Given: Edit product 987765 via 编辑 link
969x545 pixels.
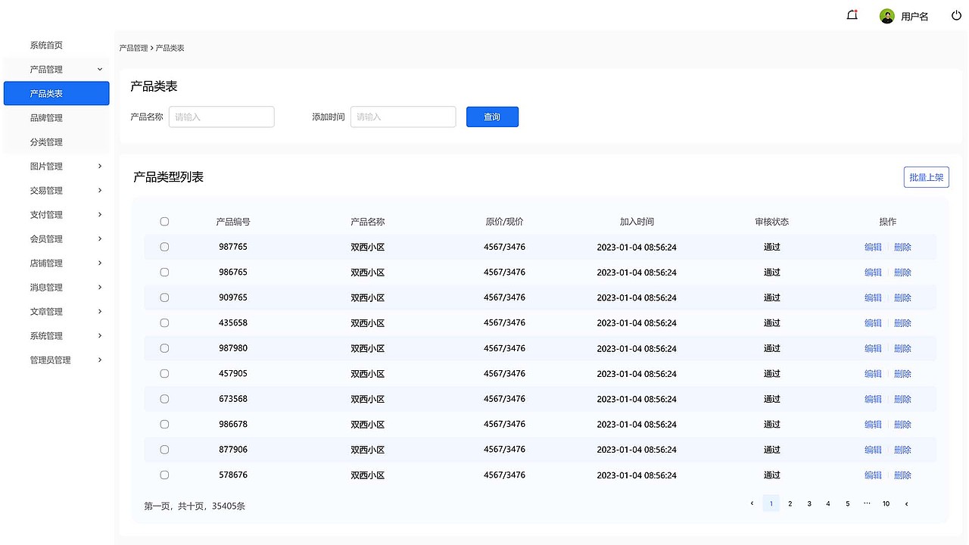Looking at the screenshot, I should [x=873, y=247].
